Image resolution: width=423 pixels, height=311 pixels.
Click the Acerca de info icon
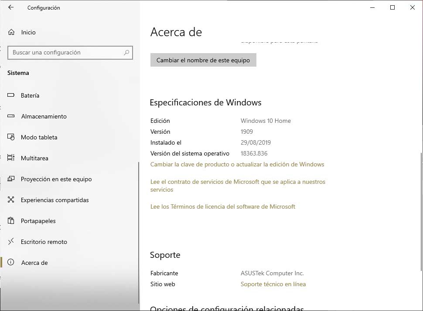11,263
